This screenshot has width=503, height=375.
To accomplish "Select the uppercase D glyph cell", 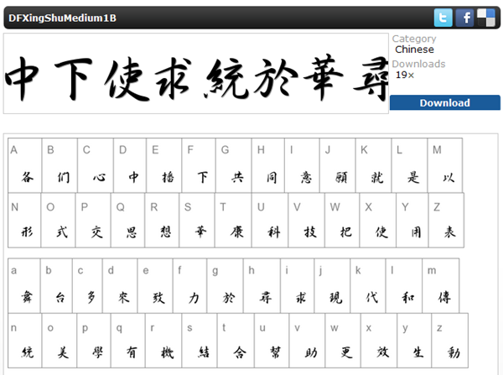I will pos(130,165).
